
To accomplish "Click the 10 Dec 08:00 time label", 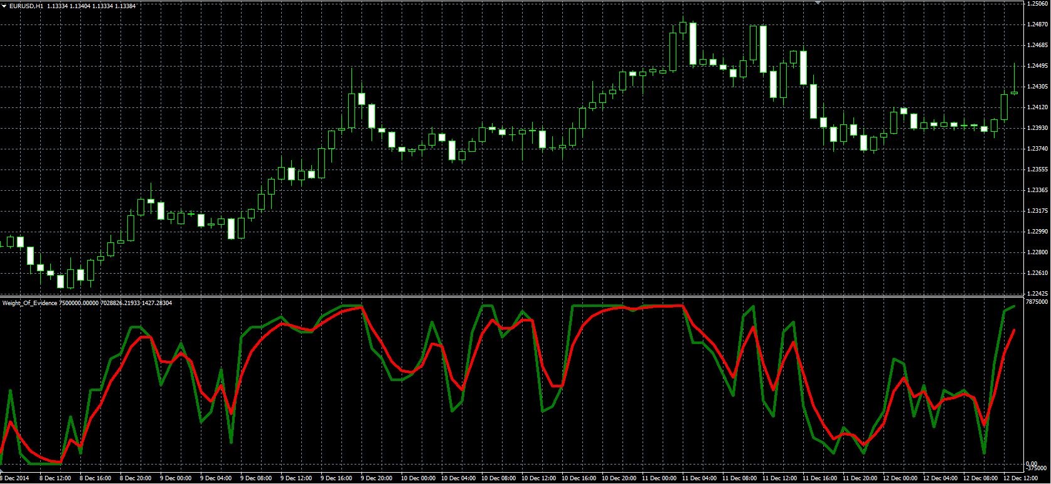I will (498, 478).
